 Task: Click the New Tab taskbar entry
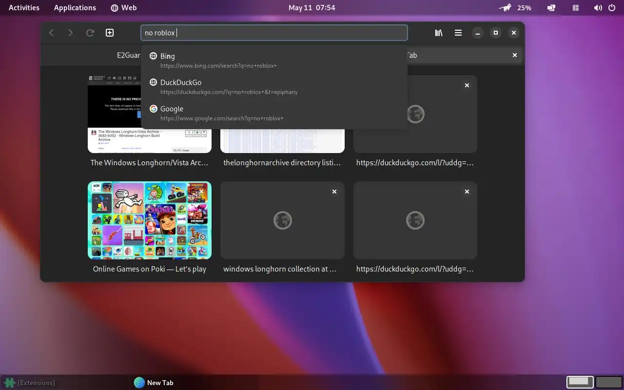click(154, 383)
